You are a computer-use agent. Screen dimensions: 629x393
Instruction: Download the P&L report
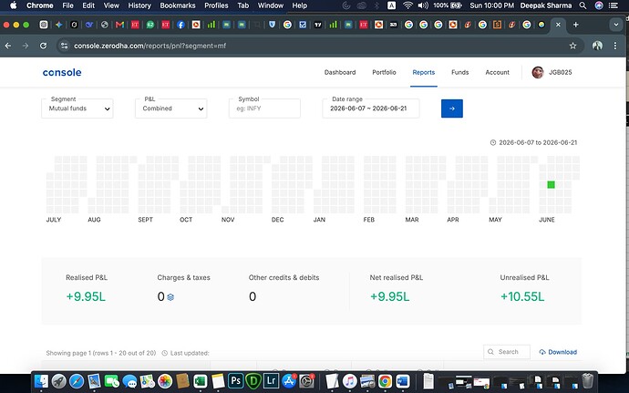(x=558, y=352)
